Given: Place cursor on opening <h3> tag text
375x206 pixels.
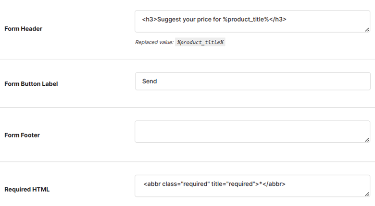Looking at the screenshot, I should (150, 19).
